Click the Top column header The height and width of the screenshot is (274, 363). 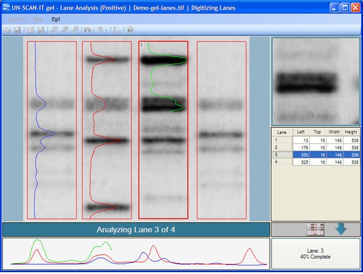(x=317, y=132)
